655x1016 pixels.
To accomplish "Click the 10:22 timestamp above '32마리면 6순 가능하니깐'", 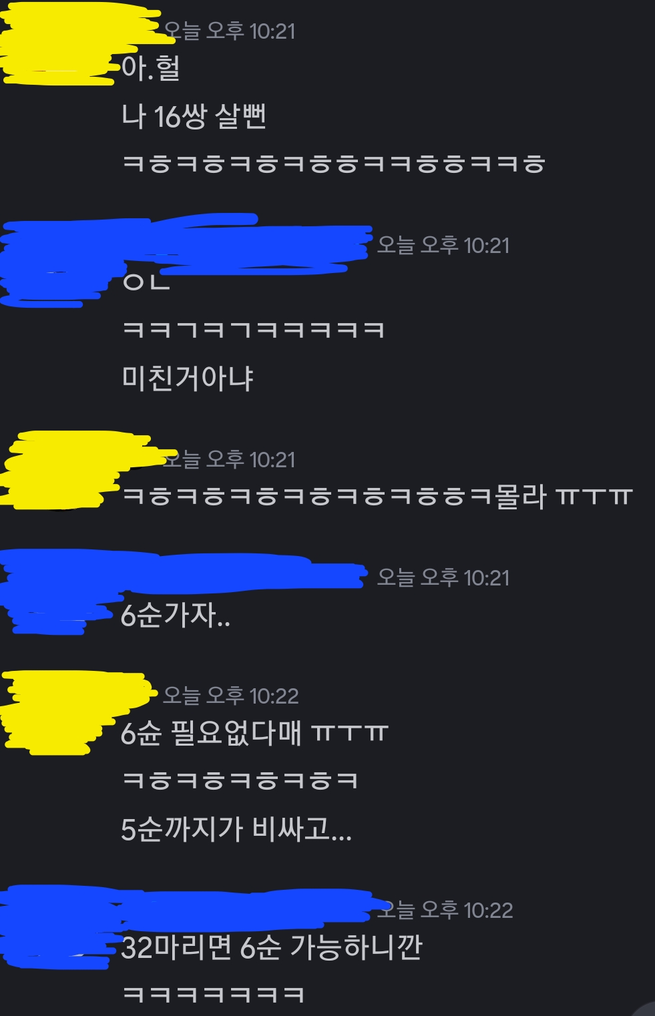I will point(445,910).
